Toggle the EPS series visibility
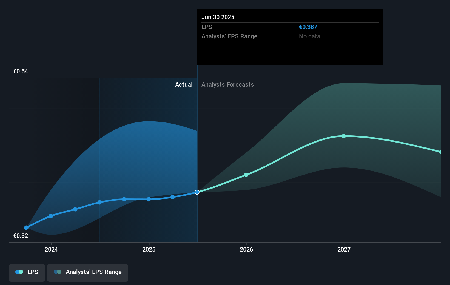Image resolution: width=450 pixels, height=285 pixels. point(27,272)
